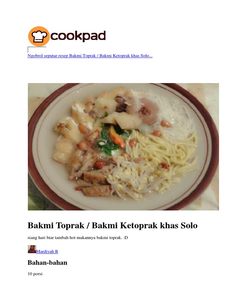Click the 10 porsi serving text
Viewport: 228px width, 304px height.
coord(35,274)
